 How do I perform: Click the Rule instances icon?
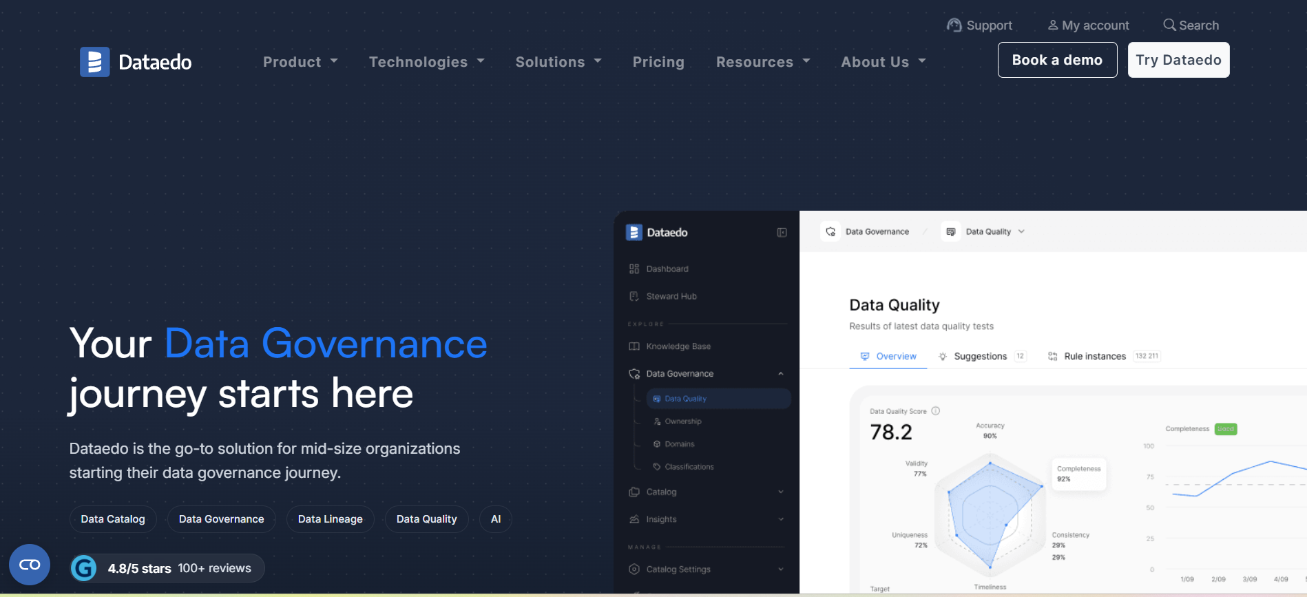[1053, 356]
